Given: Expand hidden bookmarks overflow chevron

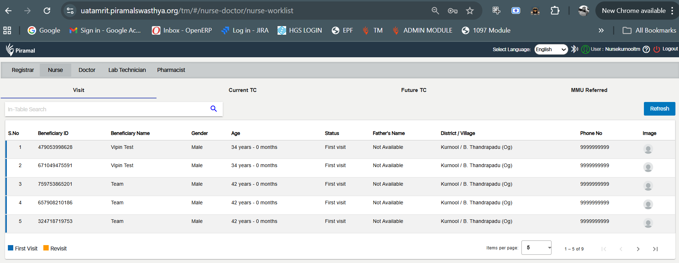Looking at the screenshot, I should (x=601, y=30).
